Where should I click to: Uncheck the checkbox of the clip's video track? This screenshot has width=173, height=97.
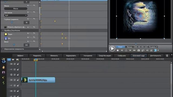(15, 80)
